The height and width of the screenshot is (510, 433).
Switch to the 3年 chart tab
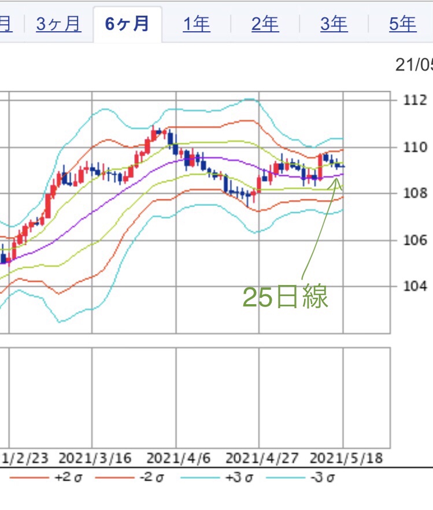pos(334,24)
